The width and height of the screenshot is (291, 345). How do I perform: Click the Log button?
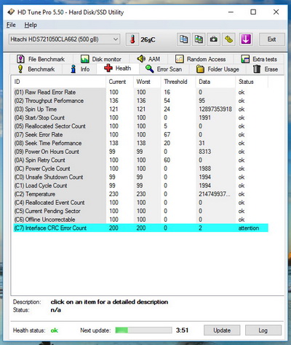(263, 330)
